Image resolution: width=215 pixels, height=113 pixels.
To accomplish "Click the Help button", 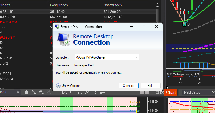I will click(150, 86).
